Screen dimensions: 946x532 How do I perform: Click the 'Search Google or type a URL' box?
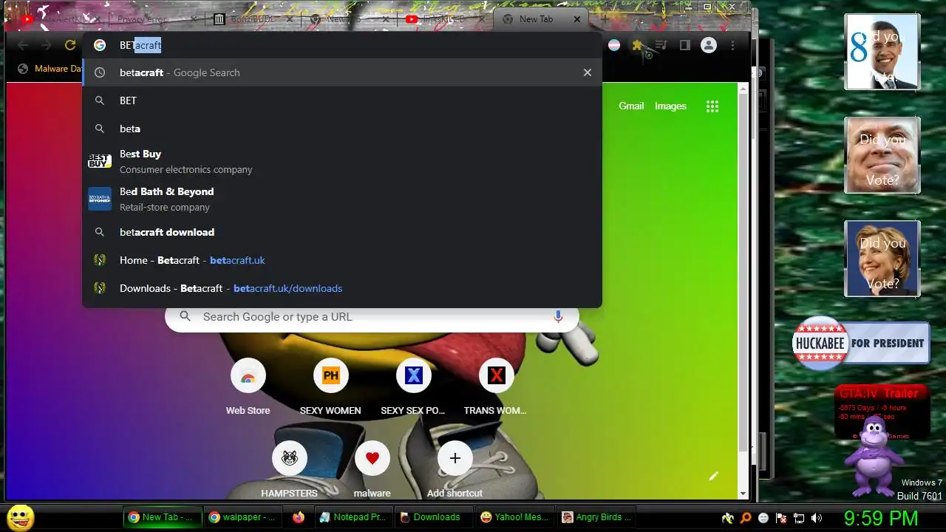(372, 316)
